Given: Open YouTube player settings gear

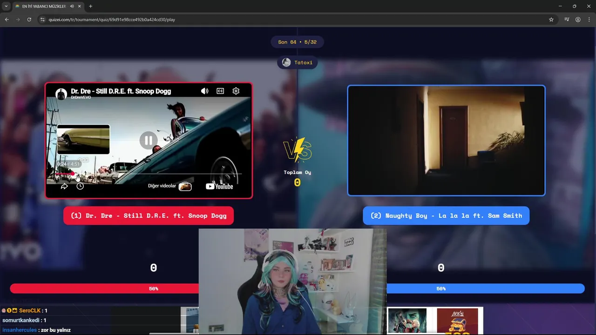Looking at the screenshot, I should click(x=236, y=91).
